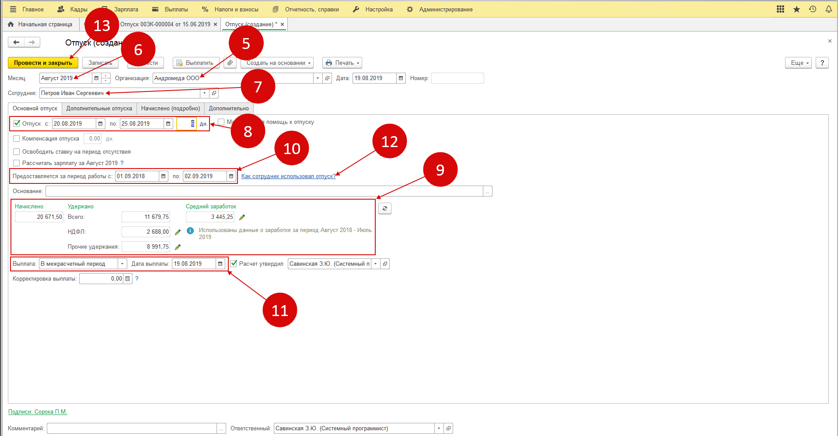Enable Освободить ставку на период отсутствия
Viewport: 838px width, 436px height.
point(17,152)
